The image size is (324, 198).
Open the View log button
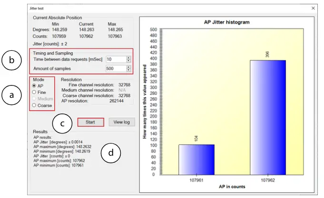pyautogui.click(x=122, y=123)
